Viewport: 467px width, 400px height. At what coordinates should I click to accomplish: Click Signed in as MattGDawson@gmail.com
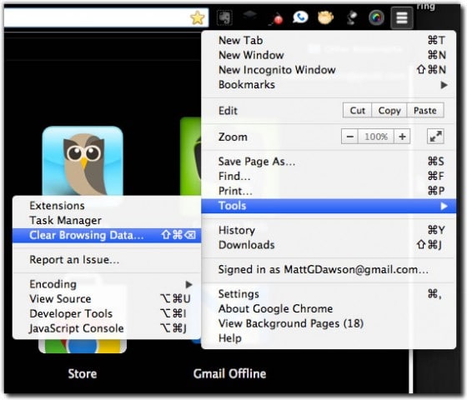pos(329,270)
